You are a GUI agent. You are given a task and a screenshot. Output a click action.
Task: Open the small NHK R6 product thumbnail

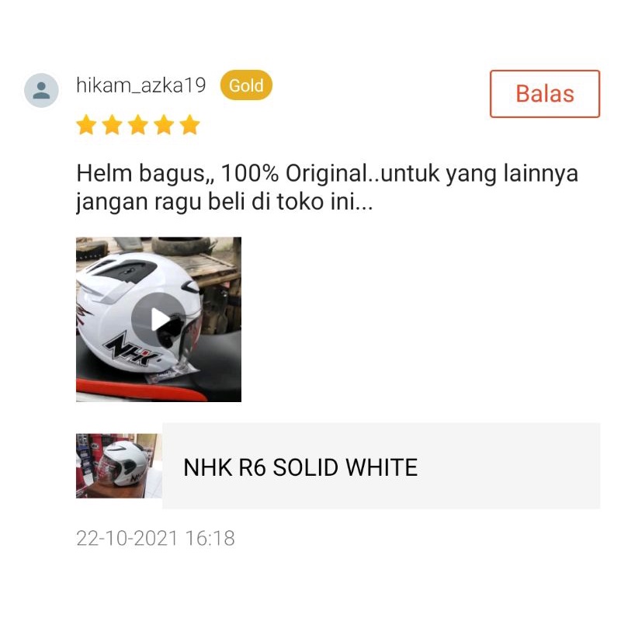coord(119,466)
